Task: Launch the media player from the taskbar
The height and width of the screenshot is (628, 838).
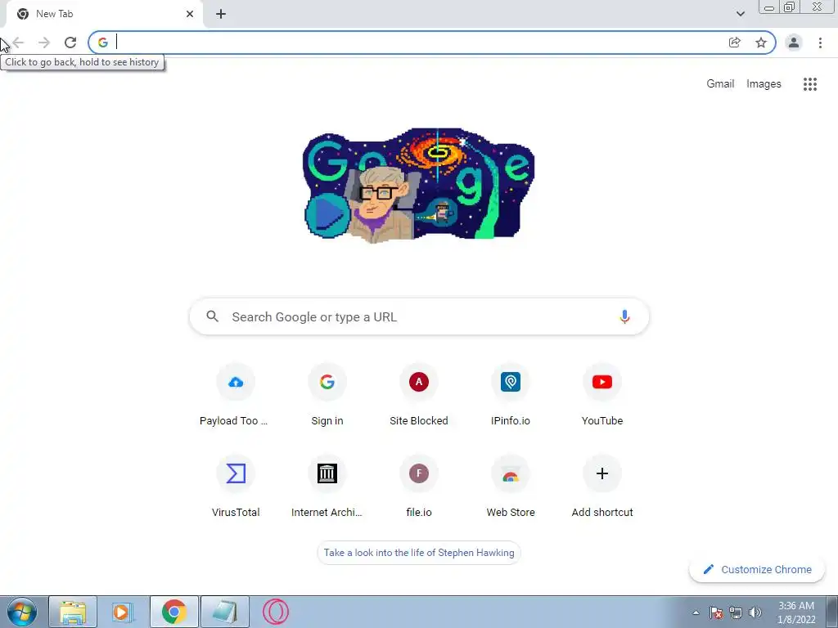Action: (123, 612)
